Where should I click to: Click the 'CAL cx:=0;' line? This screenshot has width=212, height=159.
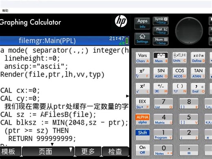tap(20, 91)
